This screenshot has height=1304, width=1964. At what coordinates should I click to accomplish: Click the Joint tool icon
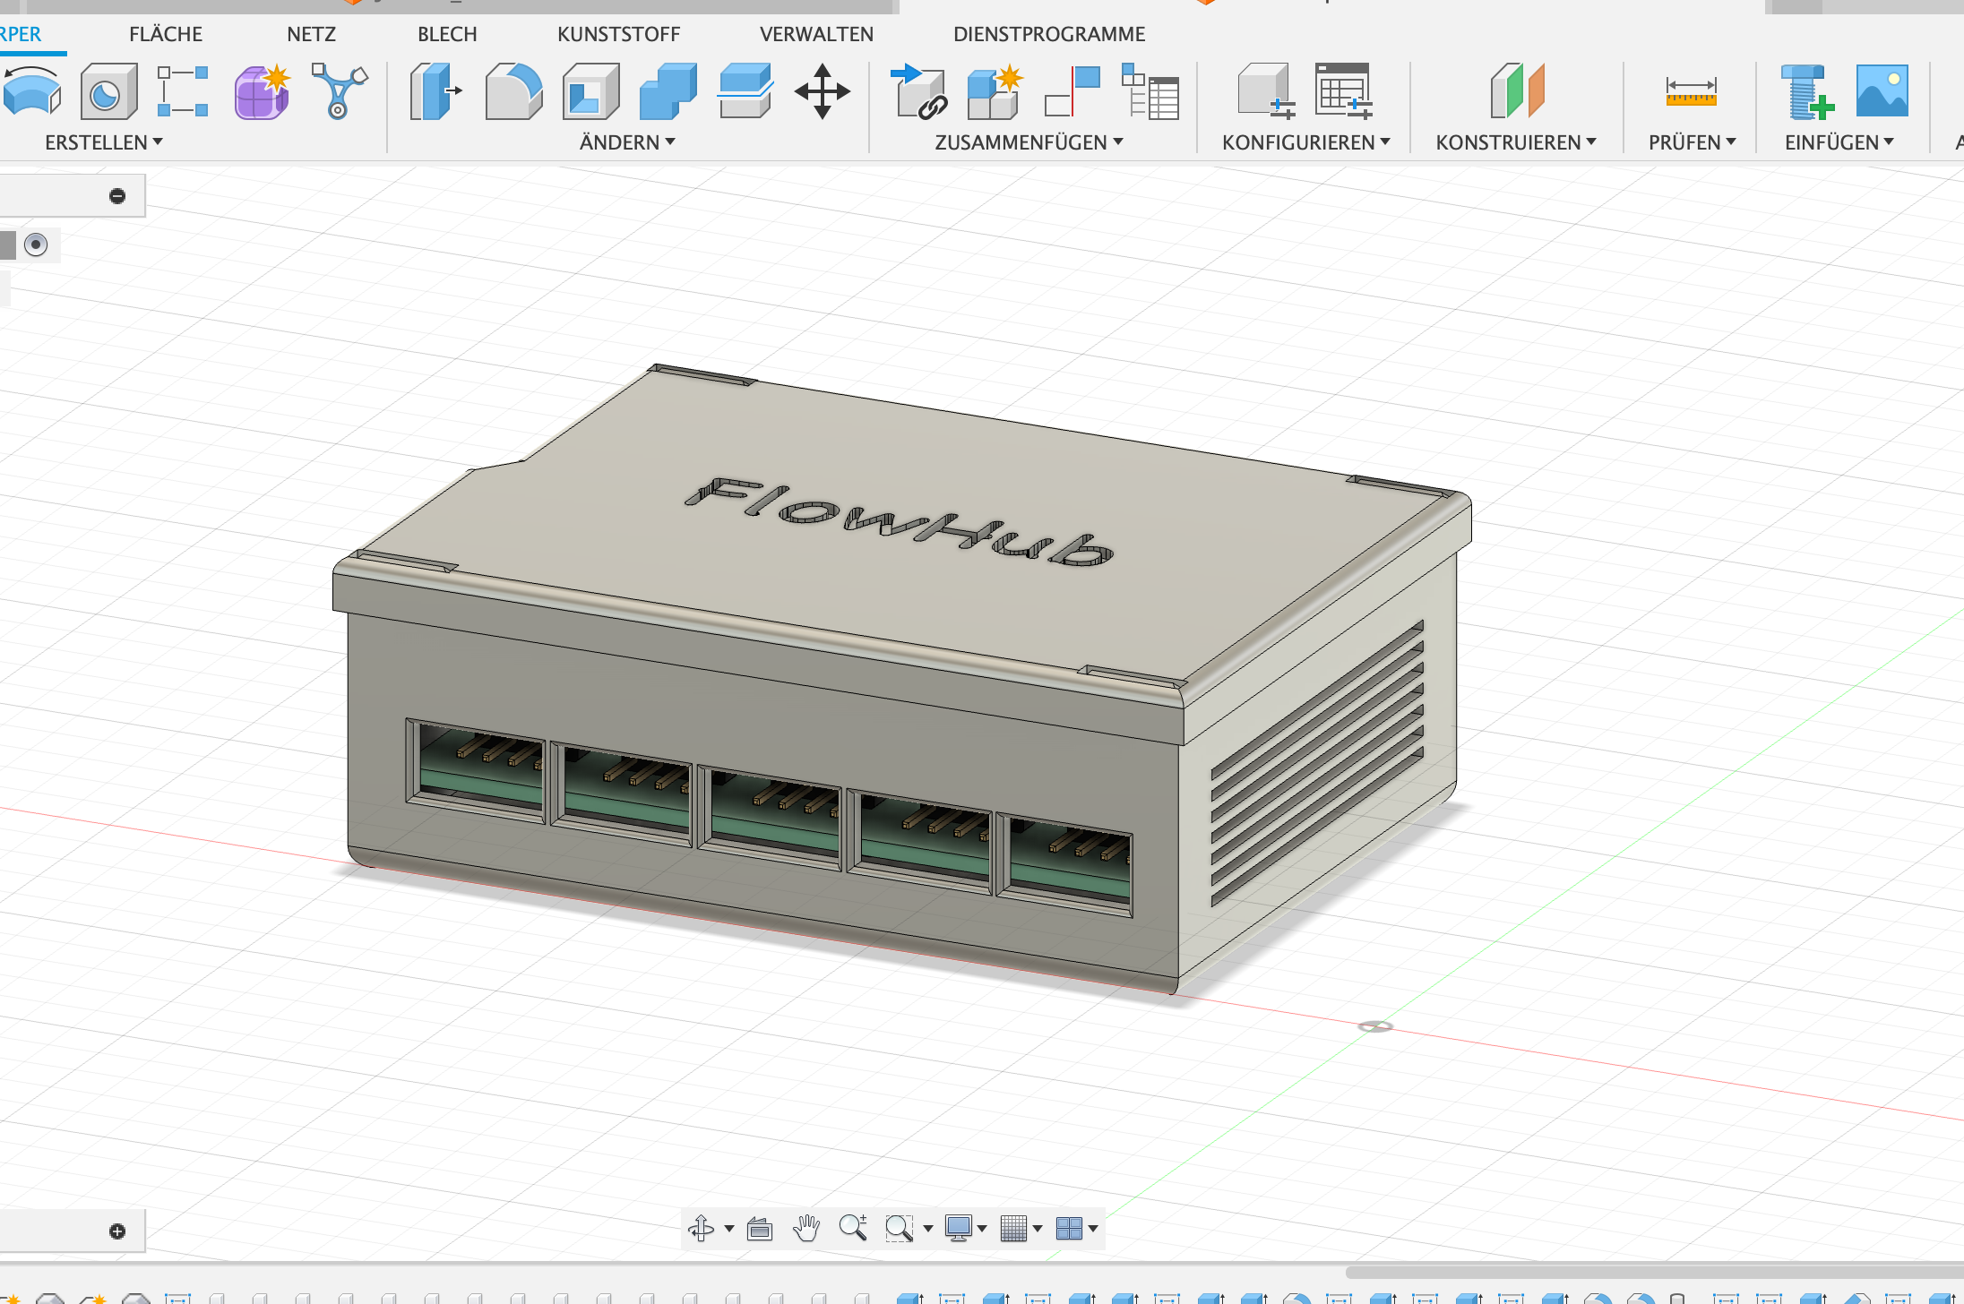click(1072, 91)
